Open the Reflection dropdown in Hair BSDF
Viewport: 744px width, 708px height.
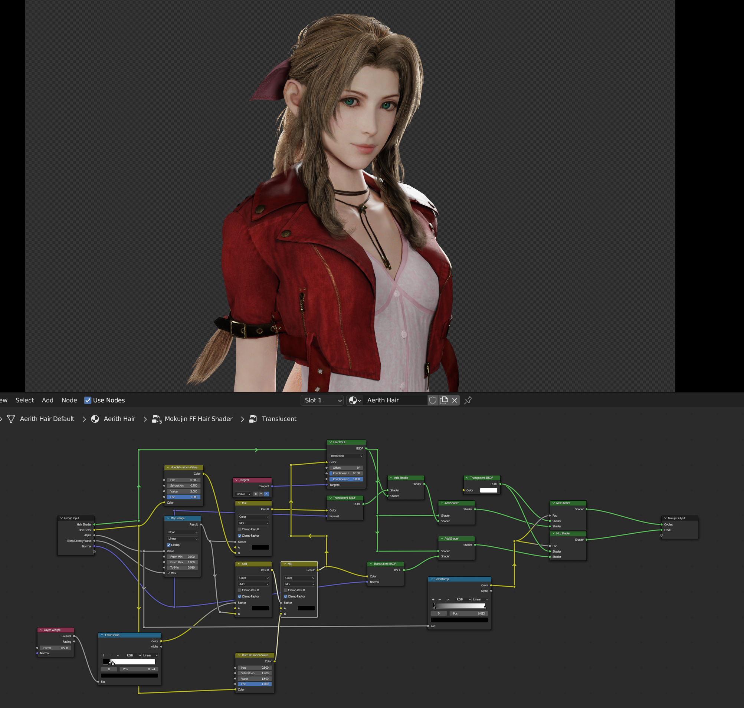pos(346,456)
